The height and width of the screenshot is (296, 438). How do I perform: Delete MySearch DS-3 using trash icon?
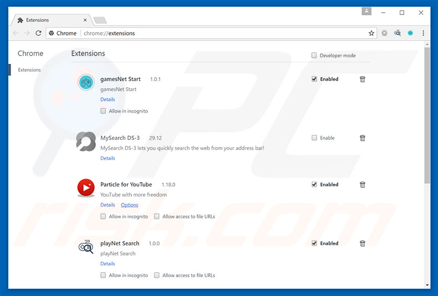click(362, 138)
